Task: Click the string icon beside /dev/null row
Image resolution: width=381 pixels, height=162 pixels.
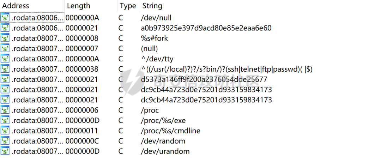Action: [5, 18]
